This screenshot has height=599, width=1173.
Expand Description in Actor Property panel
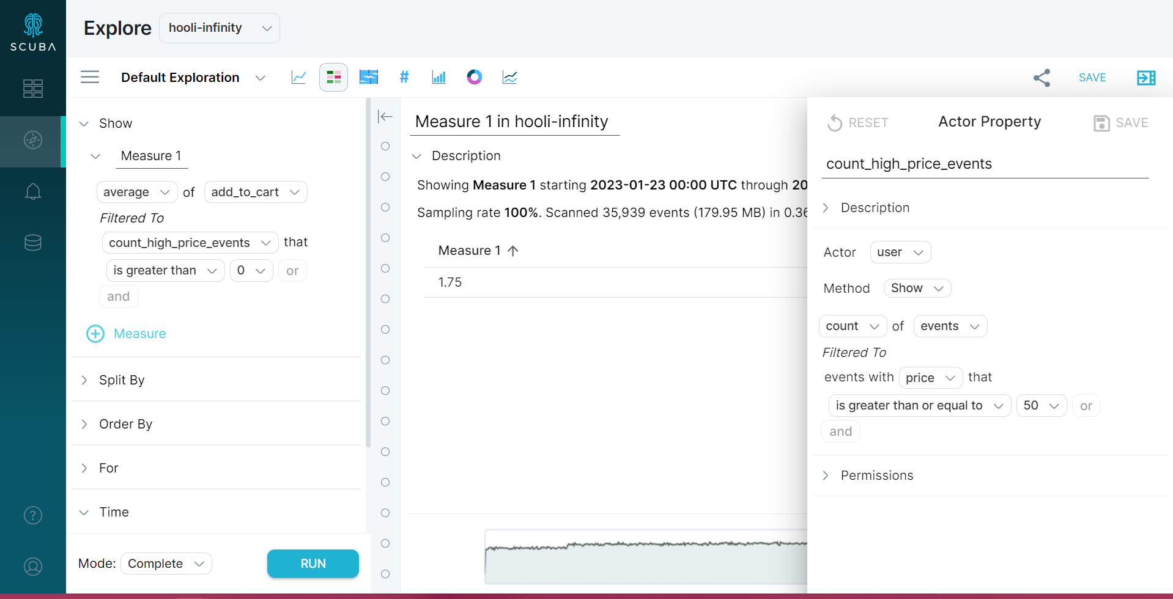[x=826, y=208]
